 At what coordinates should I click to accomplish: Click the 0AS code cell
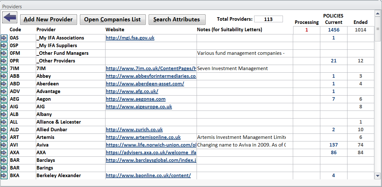point(22,38)
